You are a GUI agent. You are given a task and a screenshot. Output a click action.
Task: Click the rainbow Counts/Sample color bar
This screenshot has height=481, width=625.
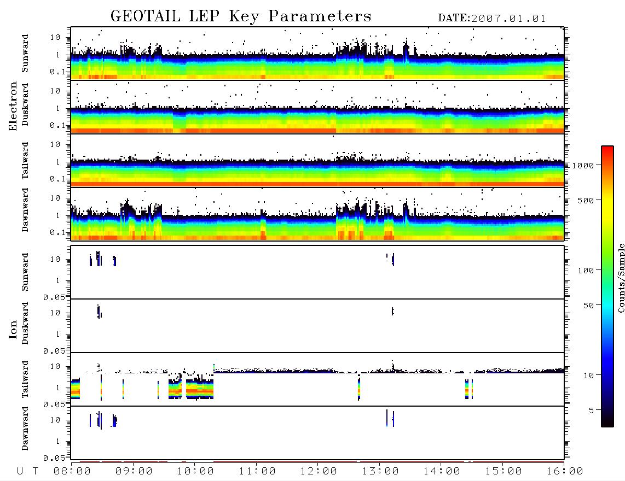point(607,287)
